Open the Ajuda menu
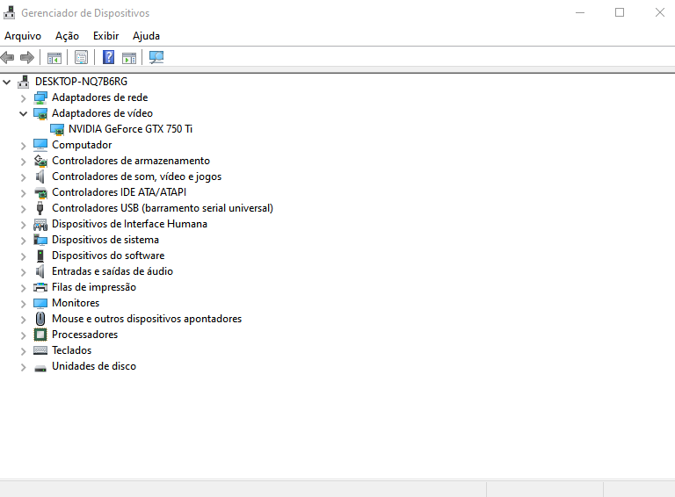 click(147, 36)
